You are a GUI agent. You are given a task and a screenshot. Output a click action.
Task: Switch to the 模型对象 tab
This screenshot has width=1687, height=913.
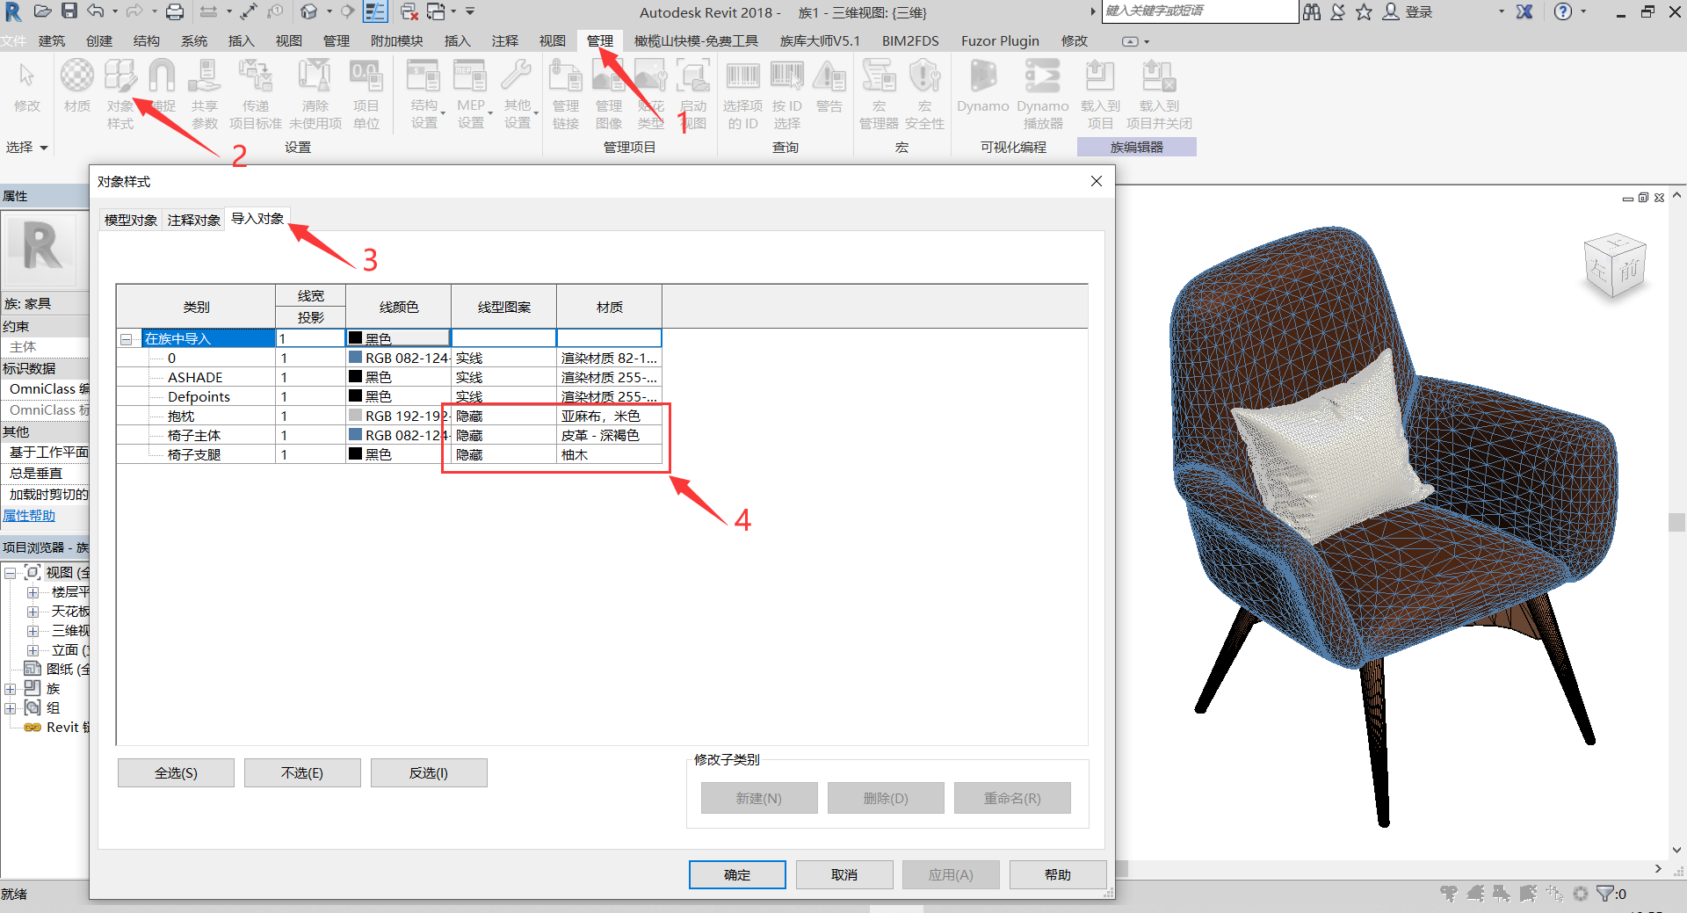129,219
